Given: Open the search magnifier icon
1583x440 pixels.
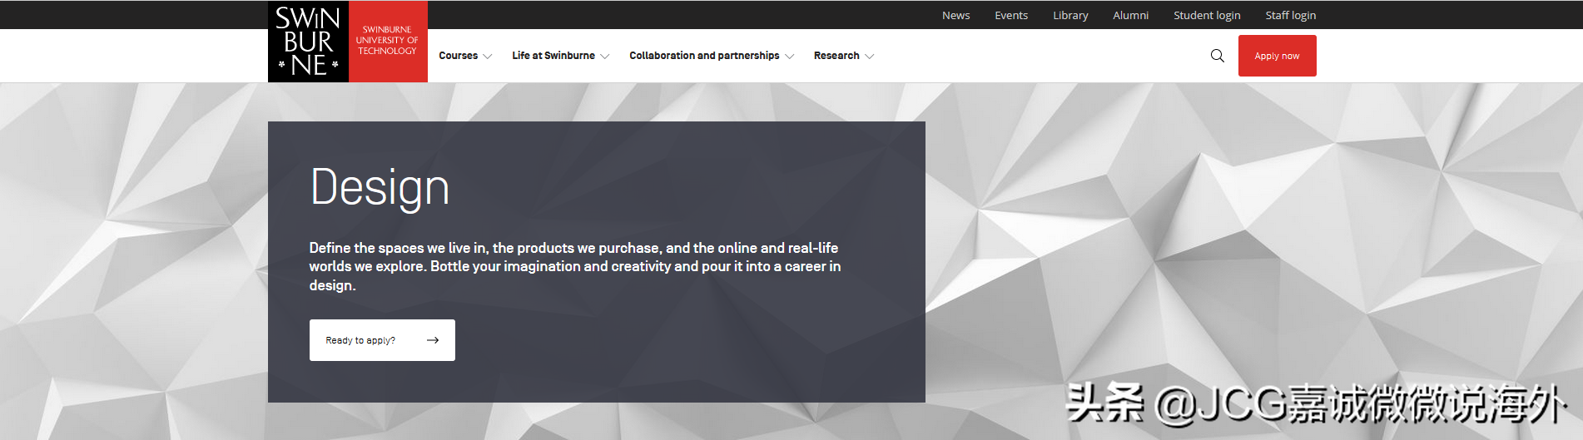Looking at the screenshot, I should point(1217,56).
